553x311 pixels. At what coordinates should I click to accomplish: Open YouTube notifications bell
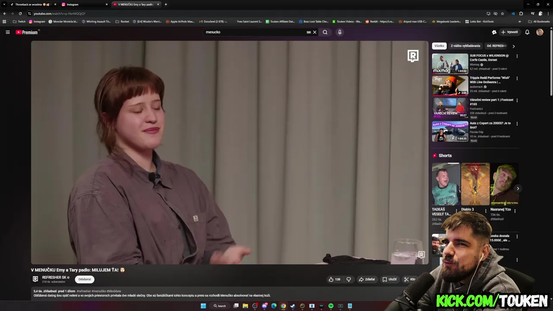pos(527,32)
